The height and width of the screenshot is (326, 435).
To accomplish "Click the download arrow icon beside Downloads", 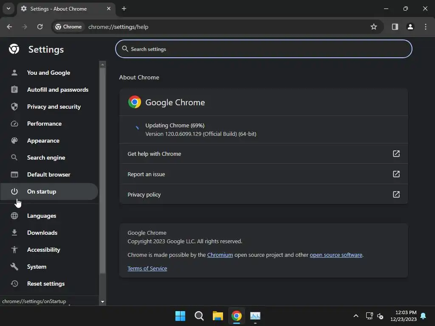I will click(x=14, y=233).
